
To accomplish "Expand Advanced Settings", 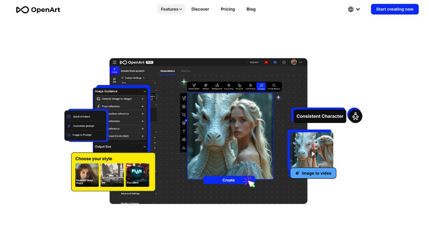I will coord(139,193).
